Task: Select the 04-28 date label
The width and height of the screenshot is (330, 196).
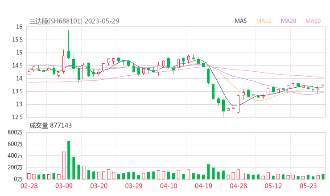Action: 239,186
